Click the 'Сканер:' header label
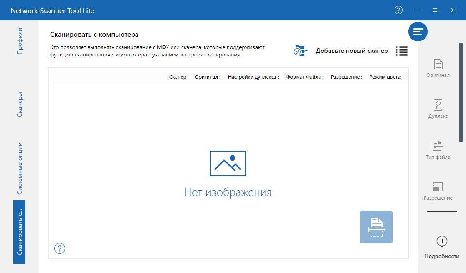This screenshot has width=466, height=273. pos(178,77)
